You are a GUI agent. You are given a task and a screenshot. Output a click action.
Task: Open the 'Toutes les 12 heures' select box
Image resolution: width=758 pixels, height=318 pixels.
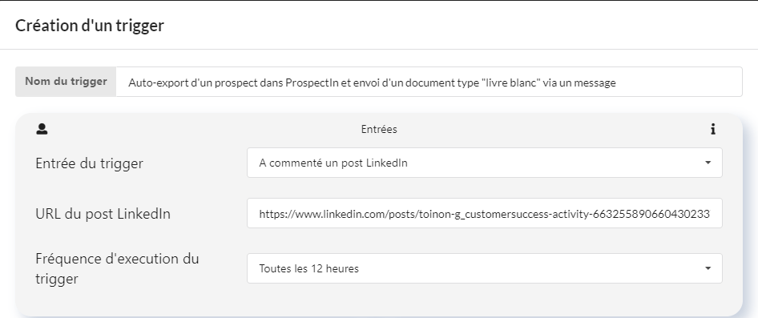[485, 268]
